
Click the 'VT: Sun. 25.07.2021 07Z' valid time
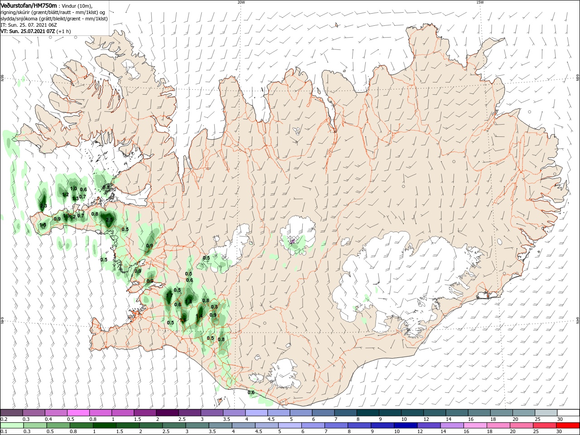click(x=28, y=31)
